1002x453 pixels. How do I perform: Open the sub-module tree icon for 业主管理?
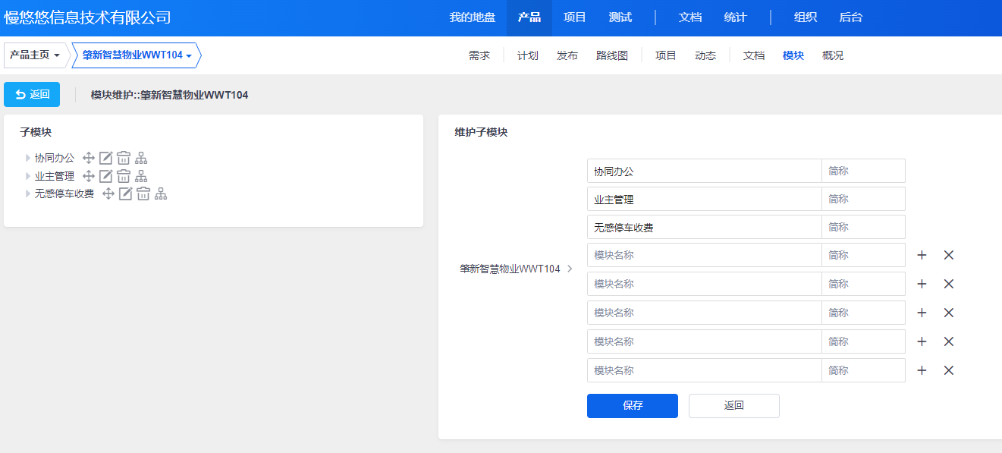coord(141,176)
